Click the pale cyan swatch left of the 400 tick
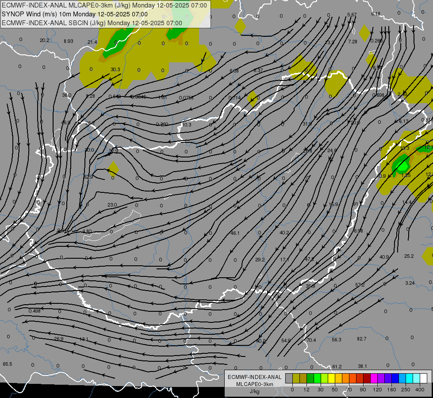Screen dimensions: 433x398 pyautogui.click(x=417, y=378)
